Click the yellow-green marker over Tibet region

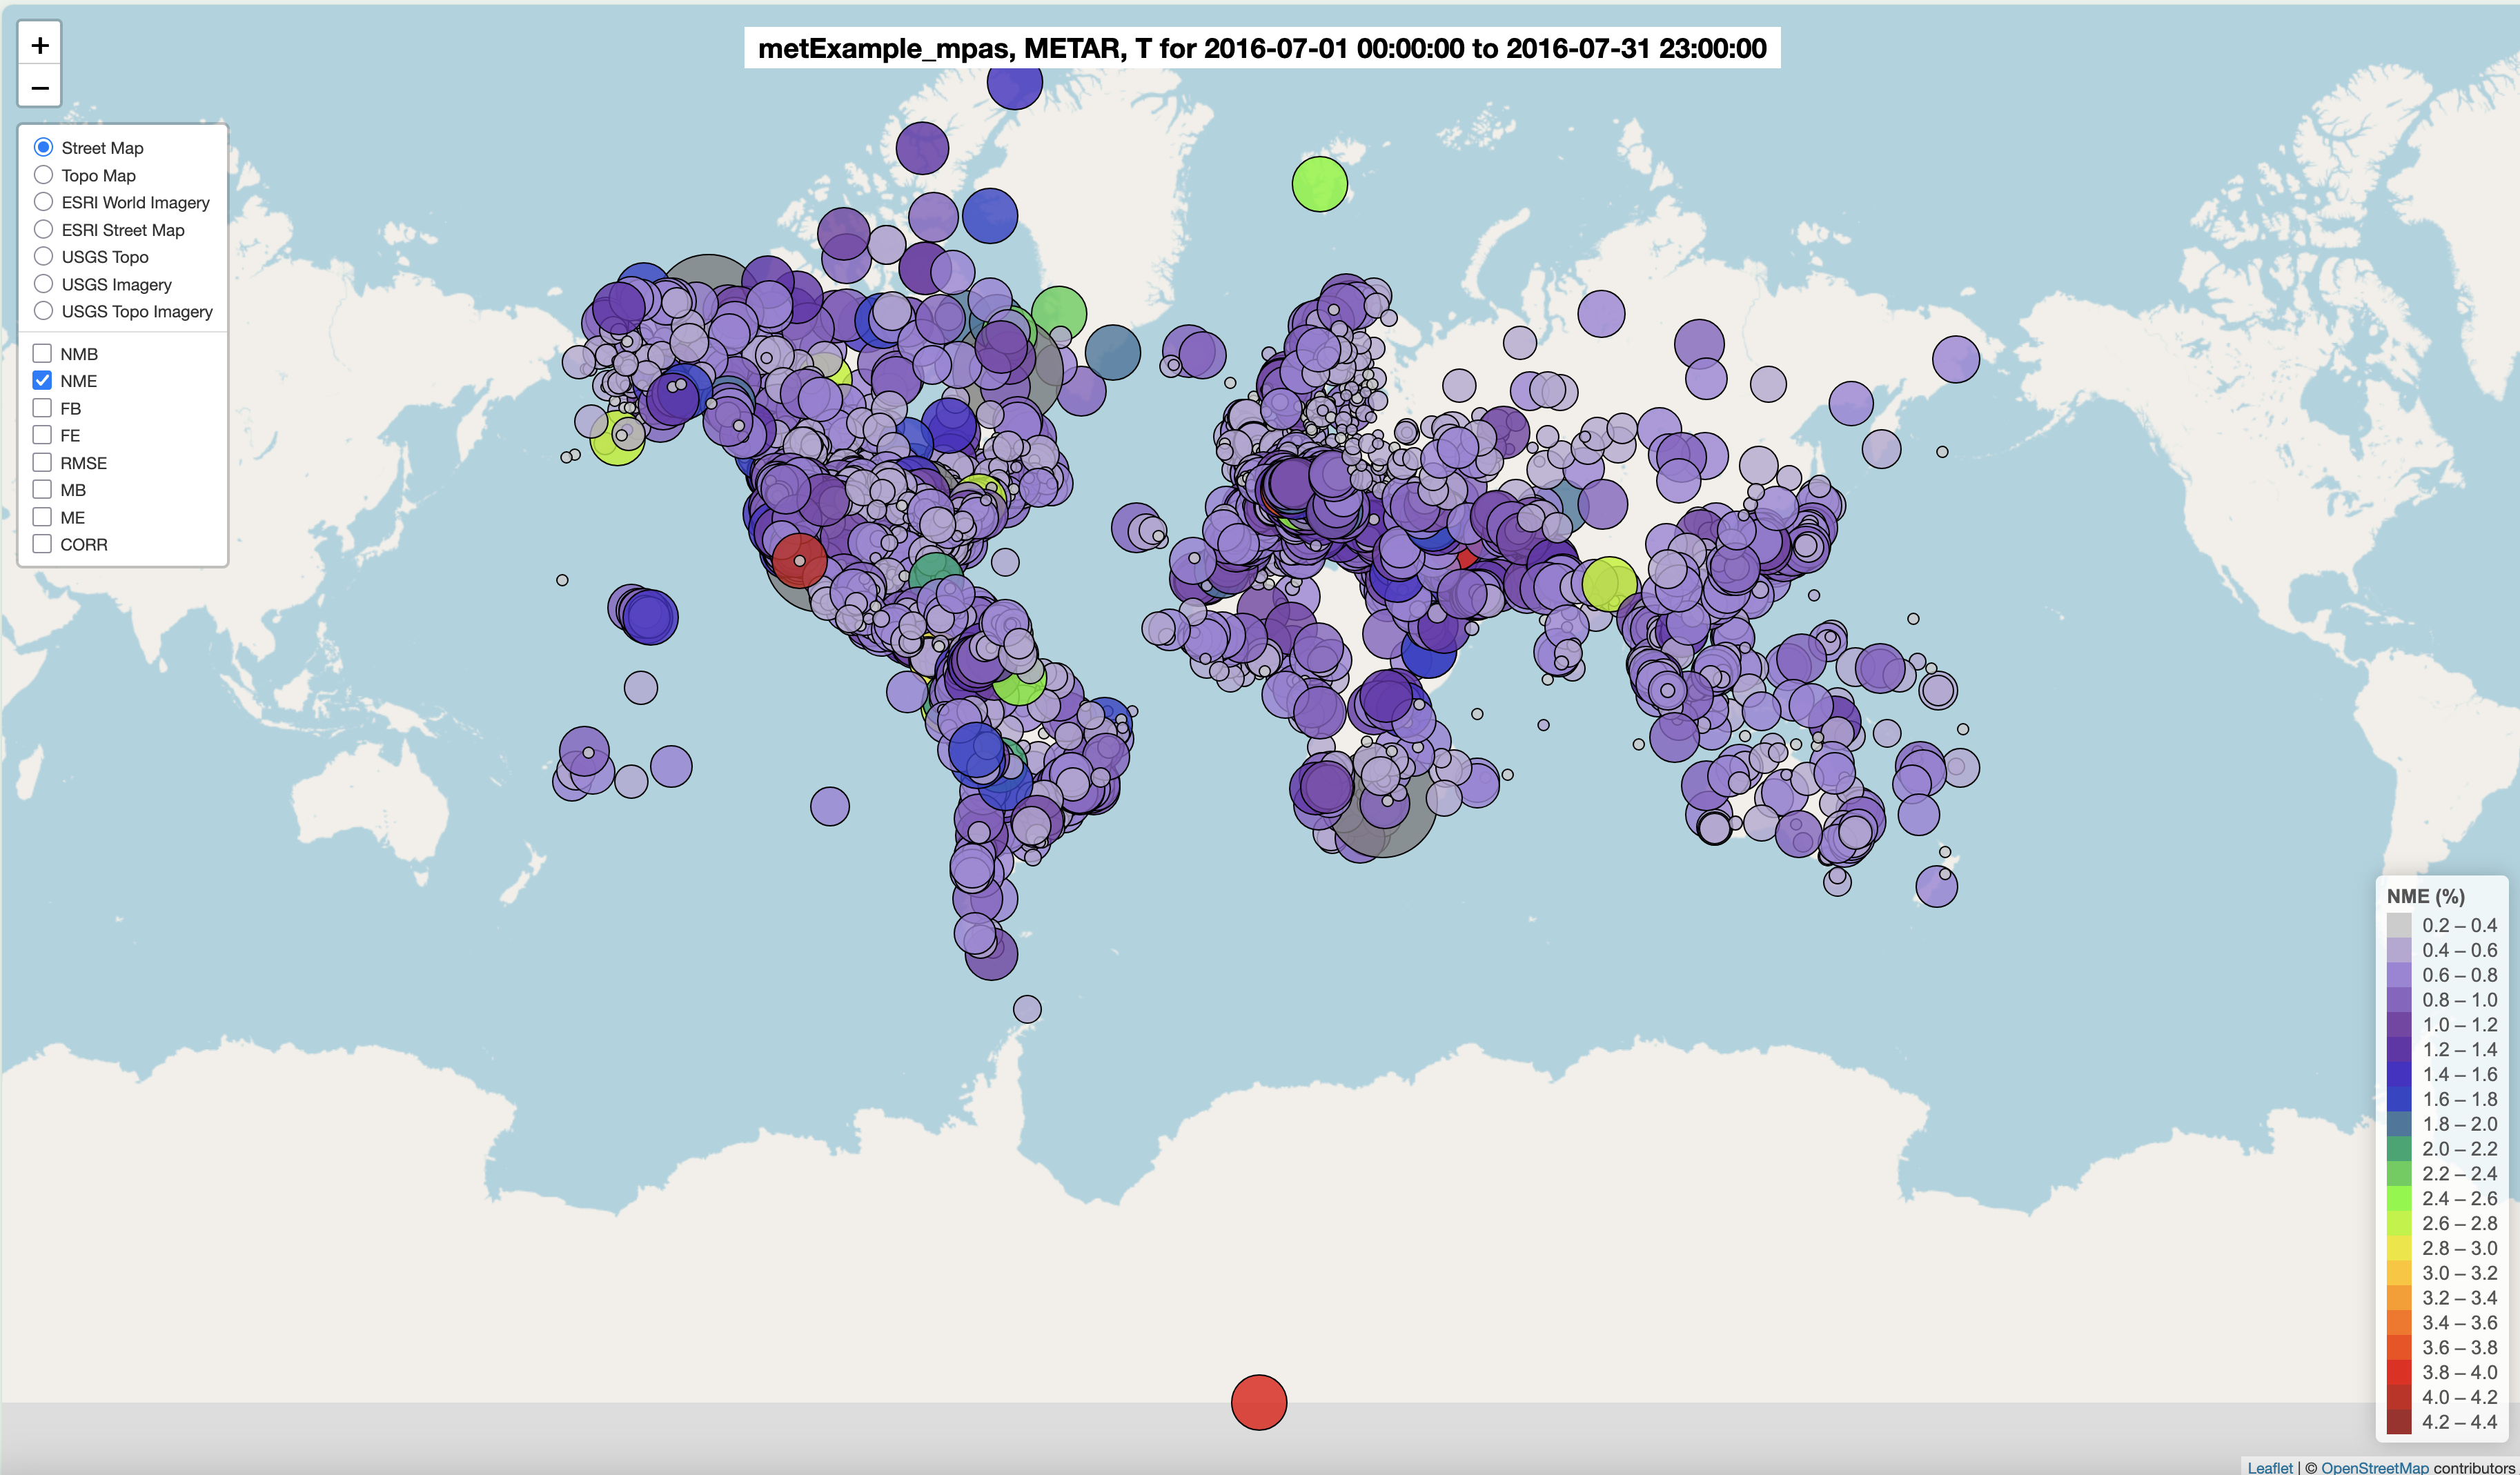(x=1609, y=585)
